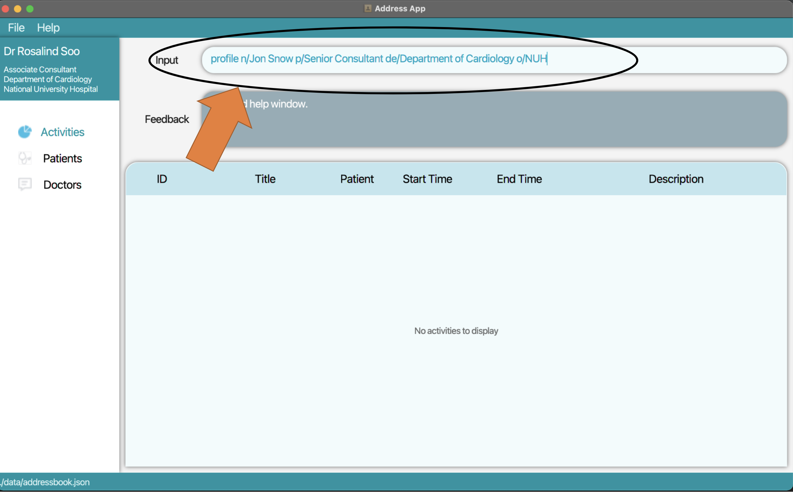The width and height of the screenshot is (793, 492).
Task: Click the Patients stethoscope icon
Action: (24, 159)
